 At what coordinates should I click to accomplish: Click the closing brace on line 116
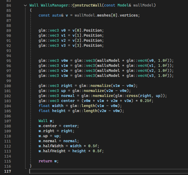pyautogui.click(x=30, y=166)
